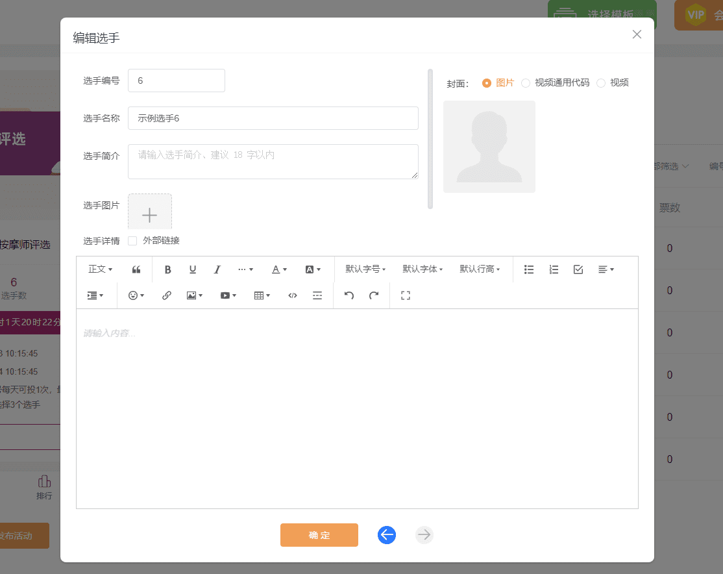This screenshot has height=574, width=723.
Task: Open the 默认字体 font family dropdown
Action: [x=423, y=269]
